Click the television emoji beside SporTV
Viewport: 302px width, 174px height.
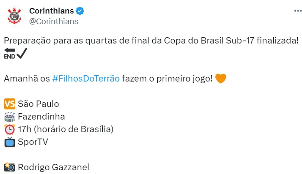click(10, 142)
